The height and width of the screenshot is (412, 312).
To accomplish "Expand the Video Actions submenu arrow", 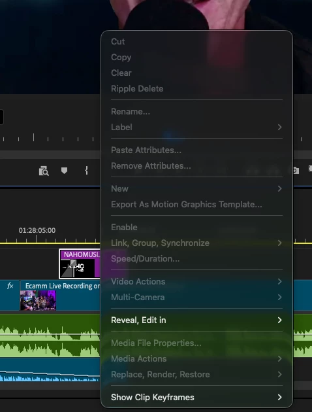I will pos(279,281).
